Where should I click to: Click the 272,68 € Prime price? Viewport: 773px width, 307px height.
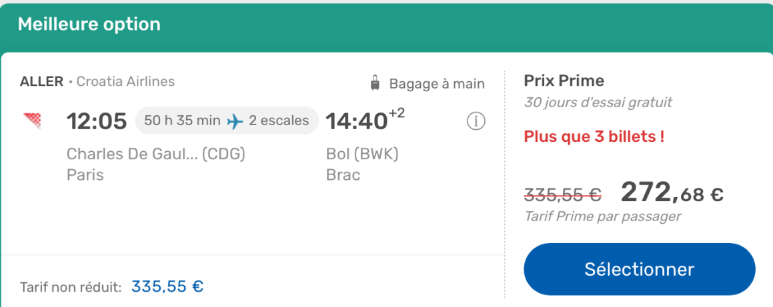(672, 193)
